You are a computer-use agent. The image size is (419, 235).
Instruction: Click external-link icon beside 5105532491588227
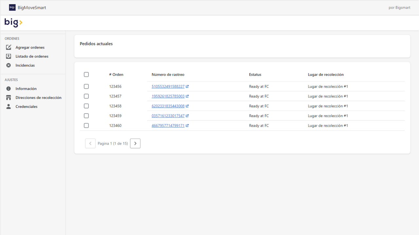click(x=187, y=86)
